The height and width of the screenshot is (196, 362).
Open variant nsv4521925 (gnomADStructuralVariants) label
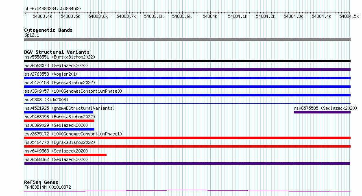tap(70, 108)
